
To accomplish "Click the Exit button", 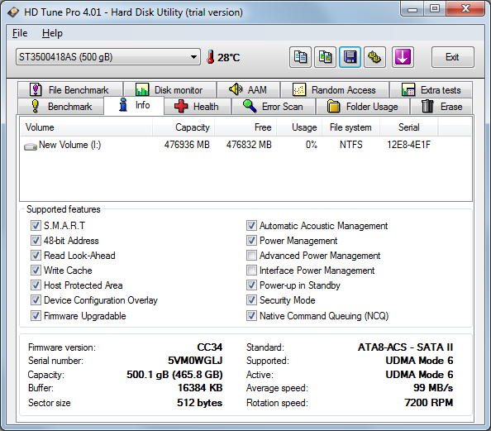I will pyautogui.click(x=452, y=57).
